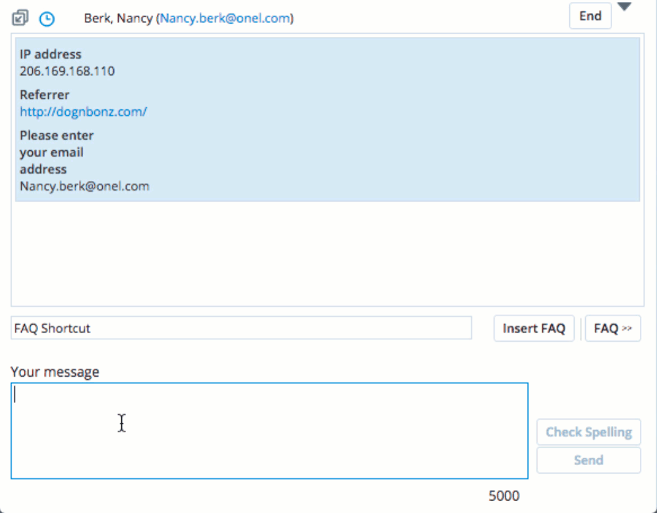The width and height of the screenshot is (657, 513).
Task: Click inside the Your message text area
Action: pyautogui.click(x=270, y=431)
